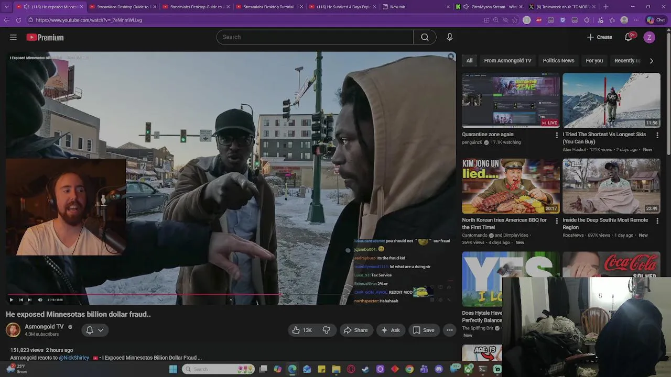Open browser settings and more menu
The image size is (671, 377).
(636, 20)
